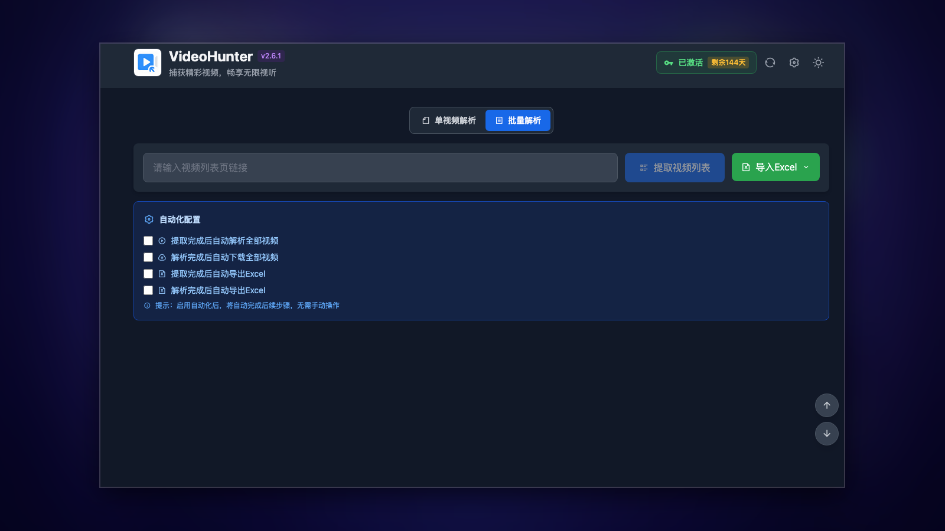The width and height of the screenshot is (945, 531).
Task: Focus the 请输入视频列表页链接 input field
Action: pyautogui.click(x=380, y=168)
